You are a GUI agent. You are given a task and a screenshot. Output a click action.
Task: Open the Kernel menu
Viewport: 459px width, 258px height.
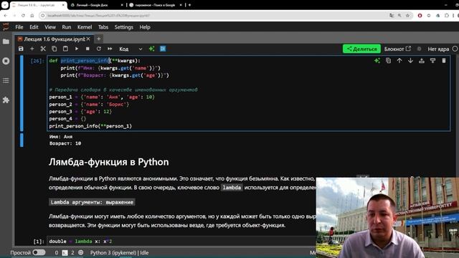(x=85, y=27)
